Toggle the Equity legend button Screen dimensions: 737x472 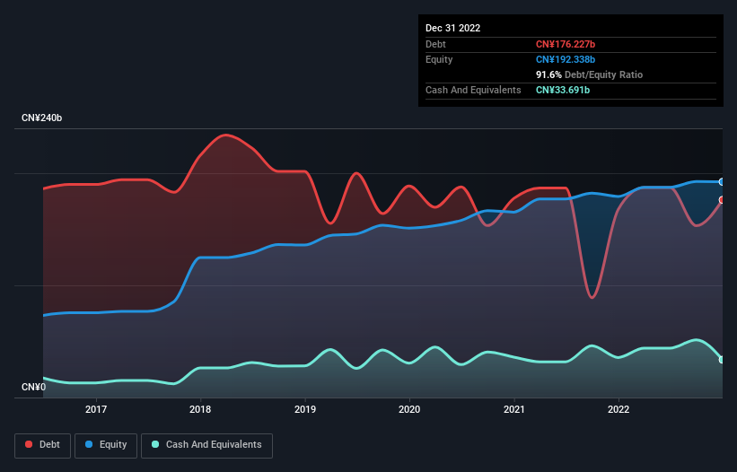coord(106,445)
